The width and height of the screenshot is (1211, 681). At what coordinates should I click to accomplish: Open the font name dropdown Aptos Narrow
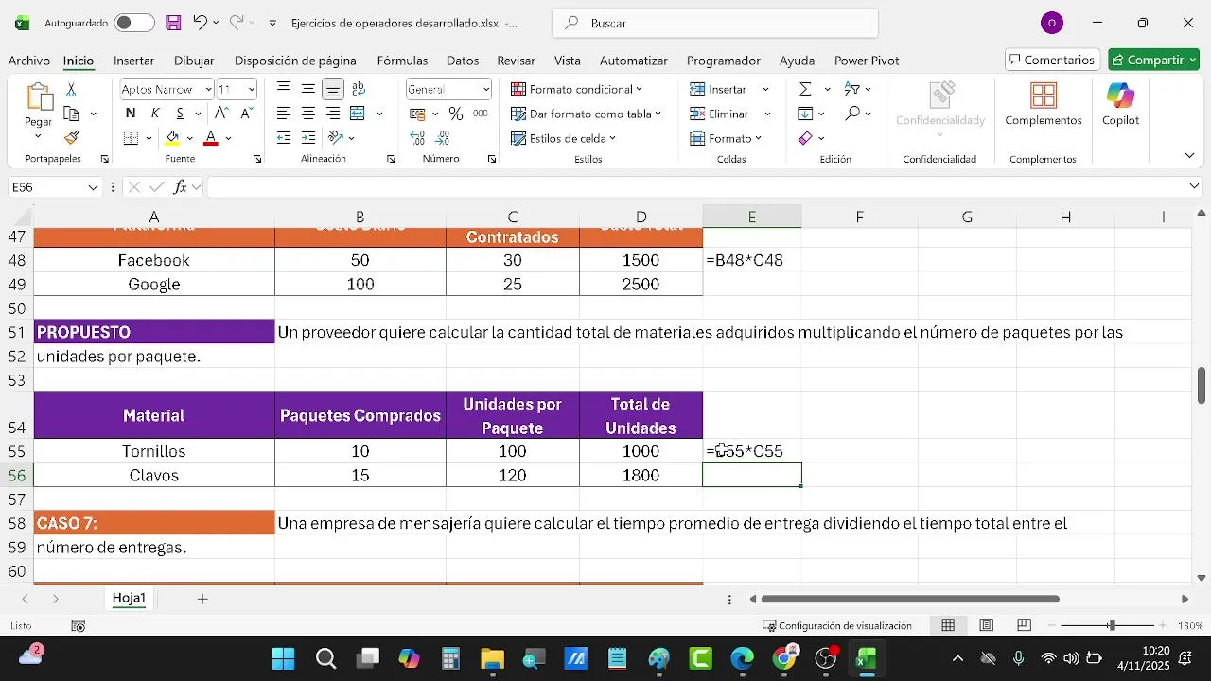[x=209, y=90]
